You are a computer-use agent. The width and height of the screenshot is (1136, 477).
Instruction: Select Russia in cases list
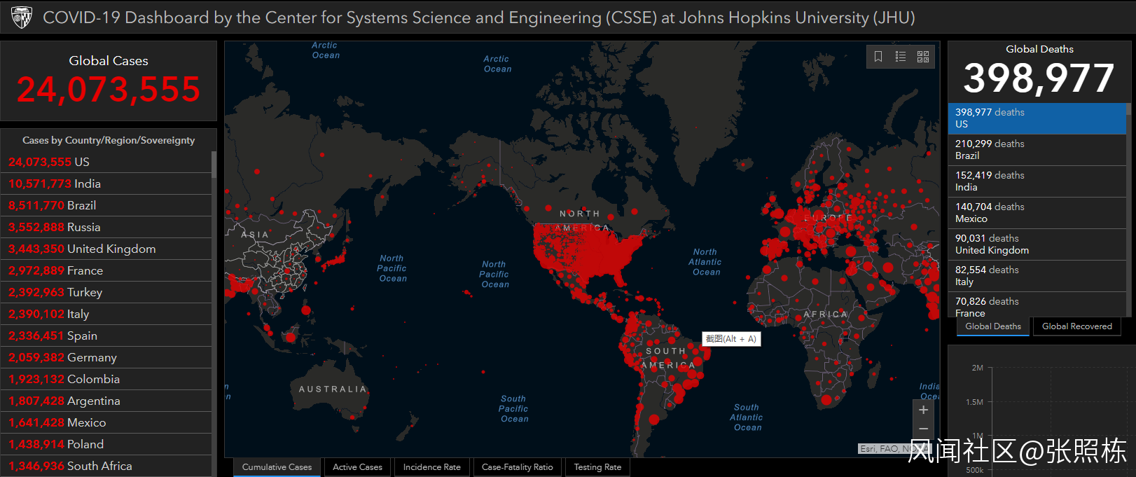[106, 227]
